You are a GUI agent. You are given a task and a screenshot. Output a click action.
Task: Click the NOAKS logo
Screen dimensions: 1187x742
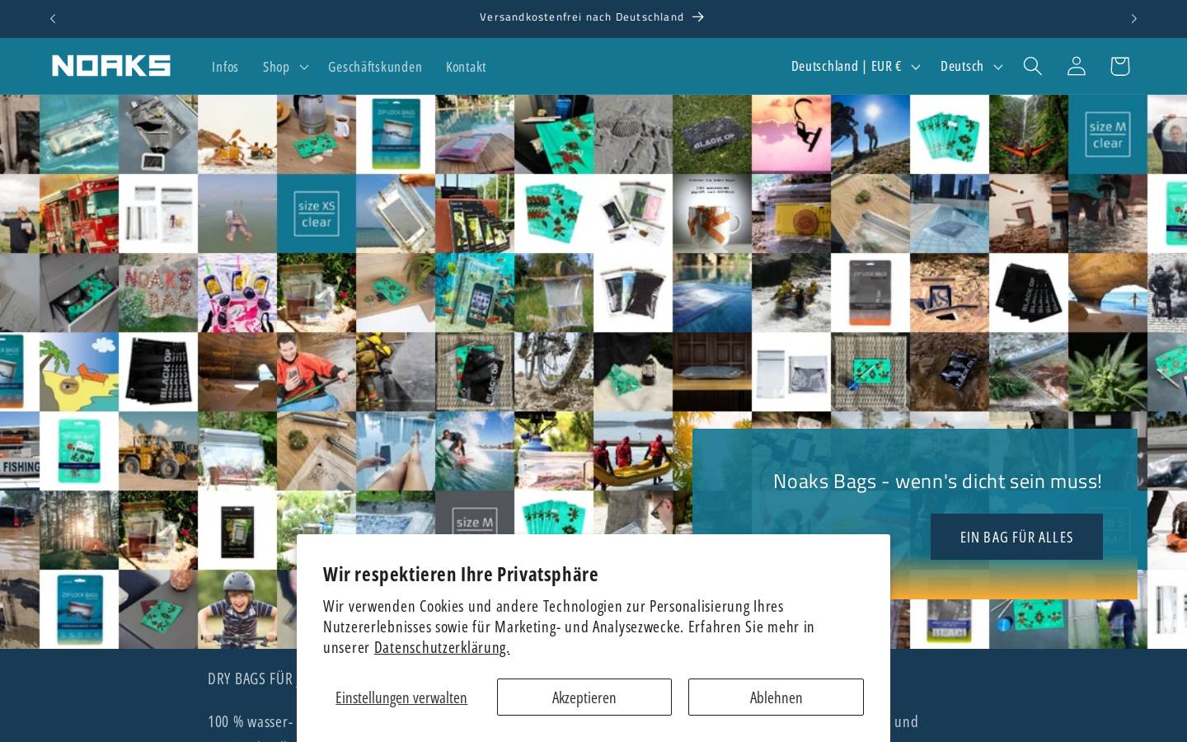[x=111, y=66]
